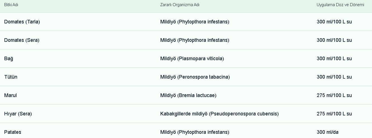
Task: Click the Bağ row plant name
Action: [x=9, y=59]
